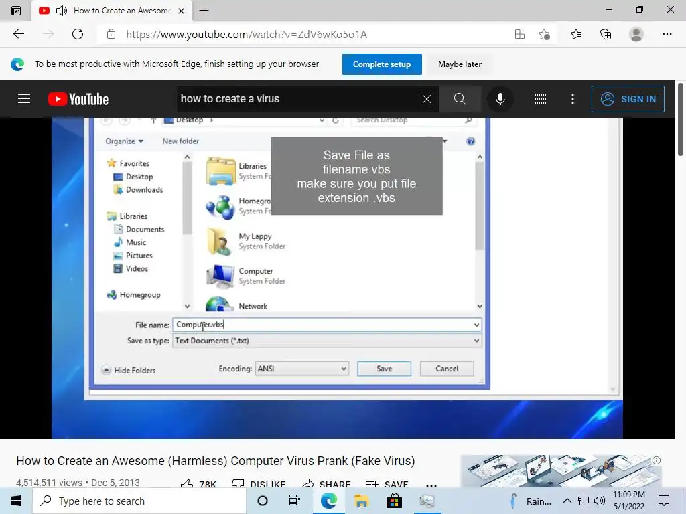Open the Edge profile avatar
The image size is (686, 514).
coord(636,34)
